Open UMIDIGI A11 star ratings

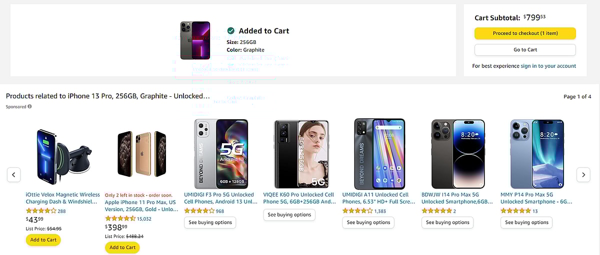tap(357, 211)
